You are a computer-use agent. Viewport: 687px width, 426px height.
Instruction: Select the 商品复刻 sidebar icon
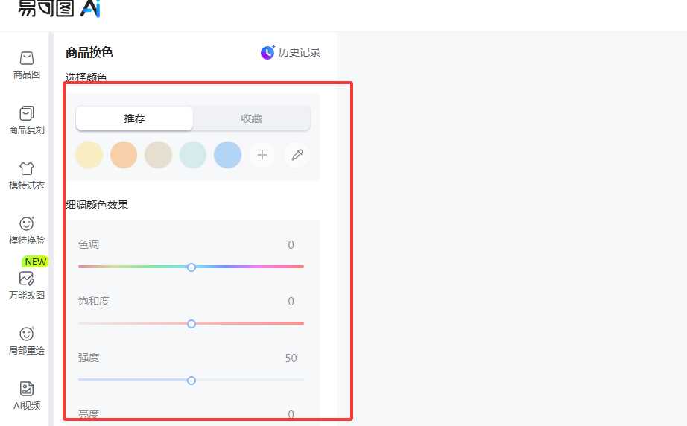27,113
